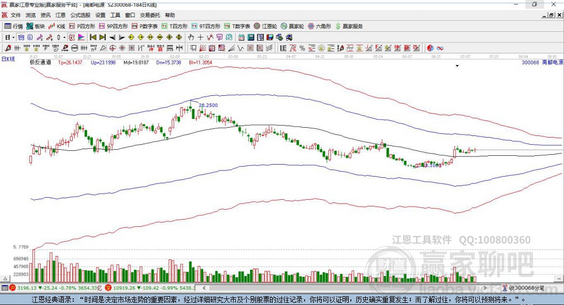Screen dimensions: 564x305
Task: Select the crosshair cursor tool
Action: (x=200, y=37)
